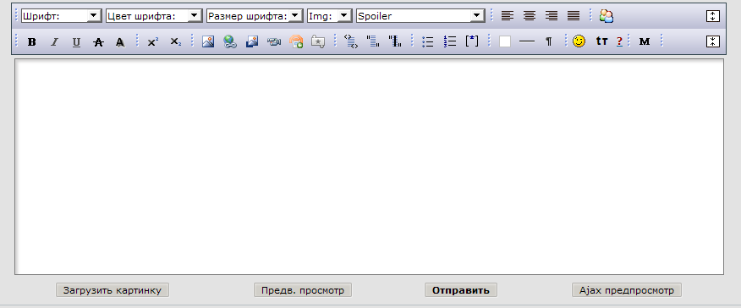
Task: Align text right
Action: [x=552, y=16]
